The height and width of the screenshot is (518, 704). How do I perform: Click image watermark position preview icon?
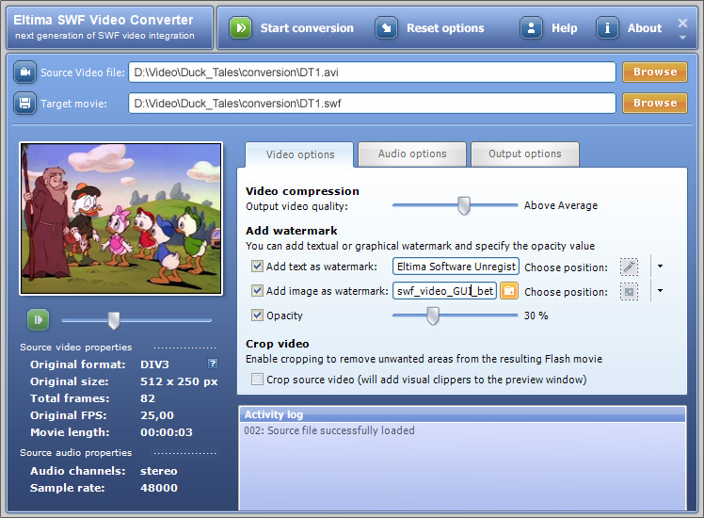[x=629, y=292]
